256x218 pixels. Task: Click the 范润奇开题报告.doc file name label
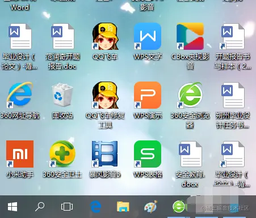pos(62,62)
